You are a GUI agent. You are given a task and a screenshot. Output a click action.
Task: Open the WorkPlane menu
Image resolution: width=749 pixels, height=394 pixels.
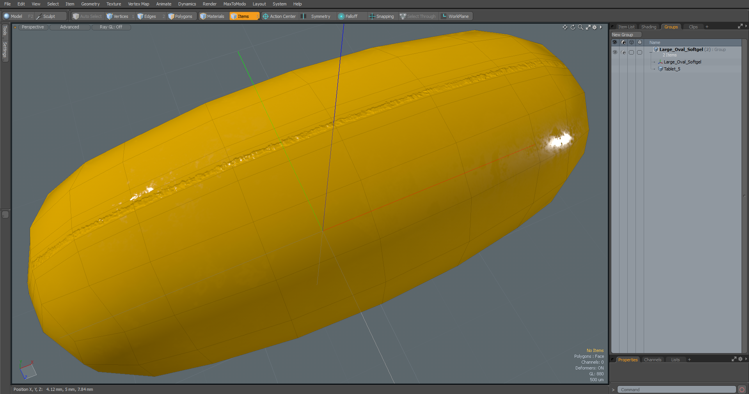pos(455,16)
